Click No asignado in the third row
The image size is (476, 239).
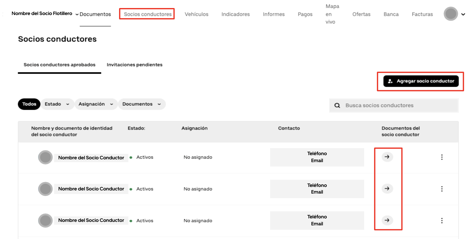click(198, 220)
